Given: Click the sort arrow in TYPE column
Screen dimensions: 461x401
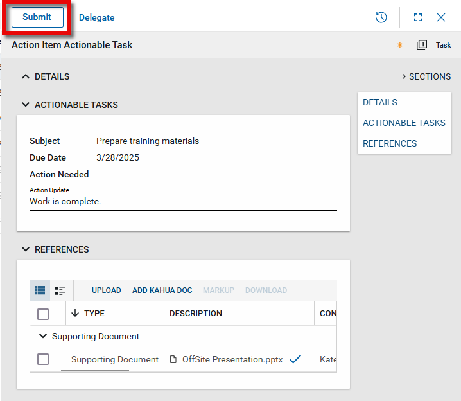Looking at the screenshot, I should 75,314.
